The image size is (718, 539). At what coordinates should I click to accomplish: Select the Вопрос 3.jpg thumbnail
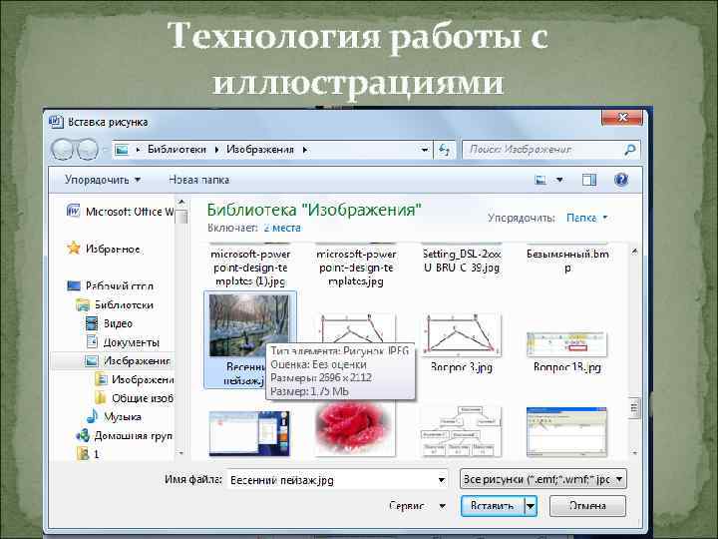(x=461, y=334)
